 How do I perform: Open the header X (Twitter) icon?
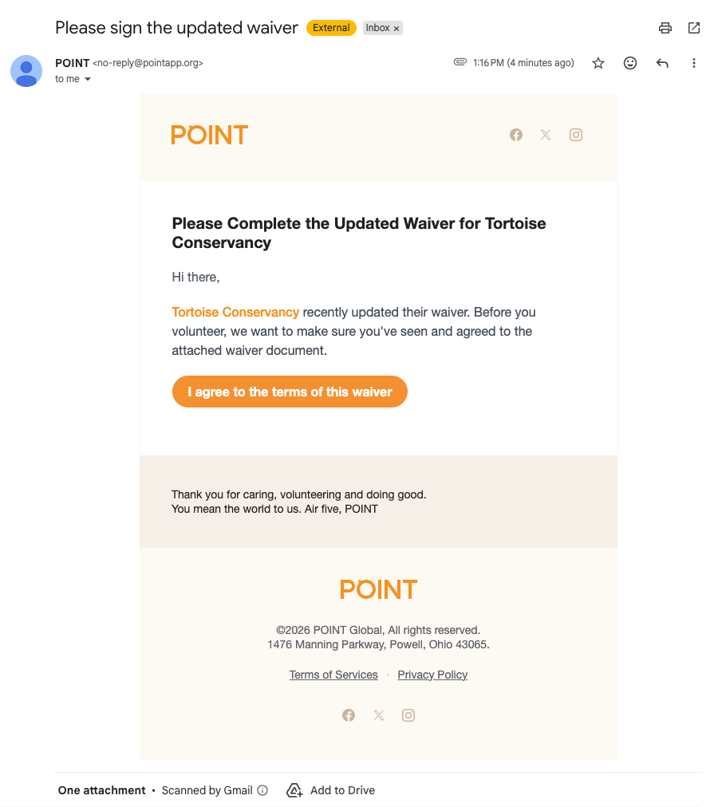546,135
